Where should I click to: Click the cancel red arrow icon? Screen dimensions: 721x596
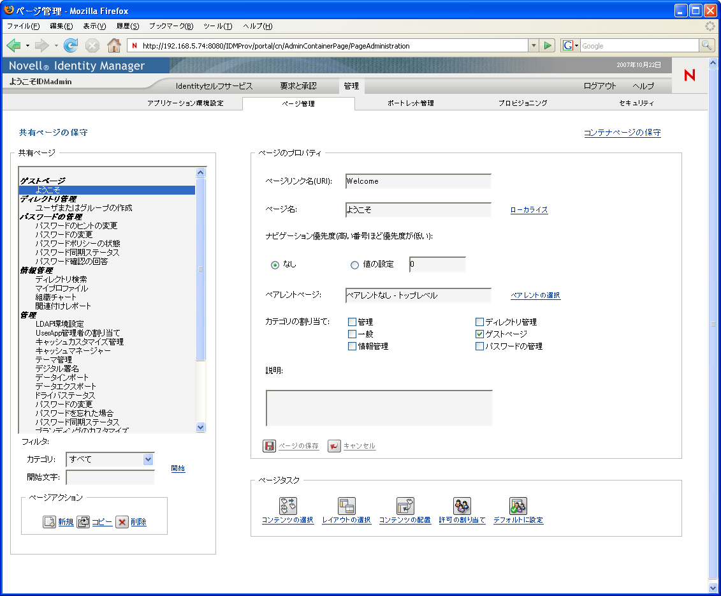point(334,445)
